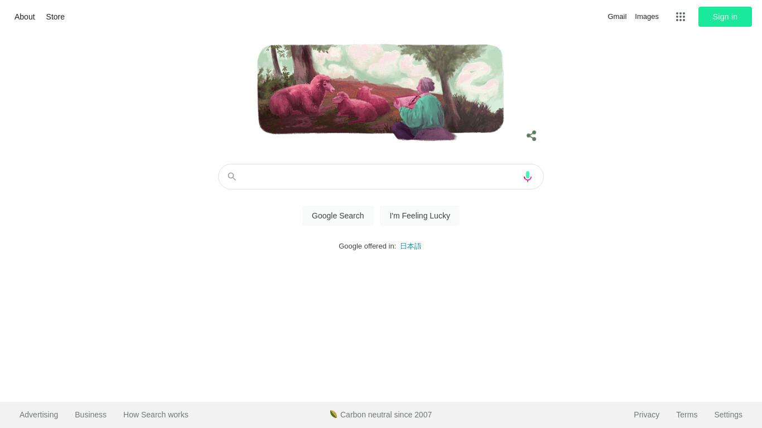
Task: Click the green leaf carbon neutral icon
Action: click(333, 414)
